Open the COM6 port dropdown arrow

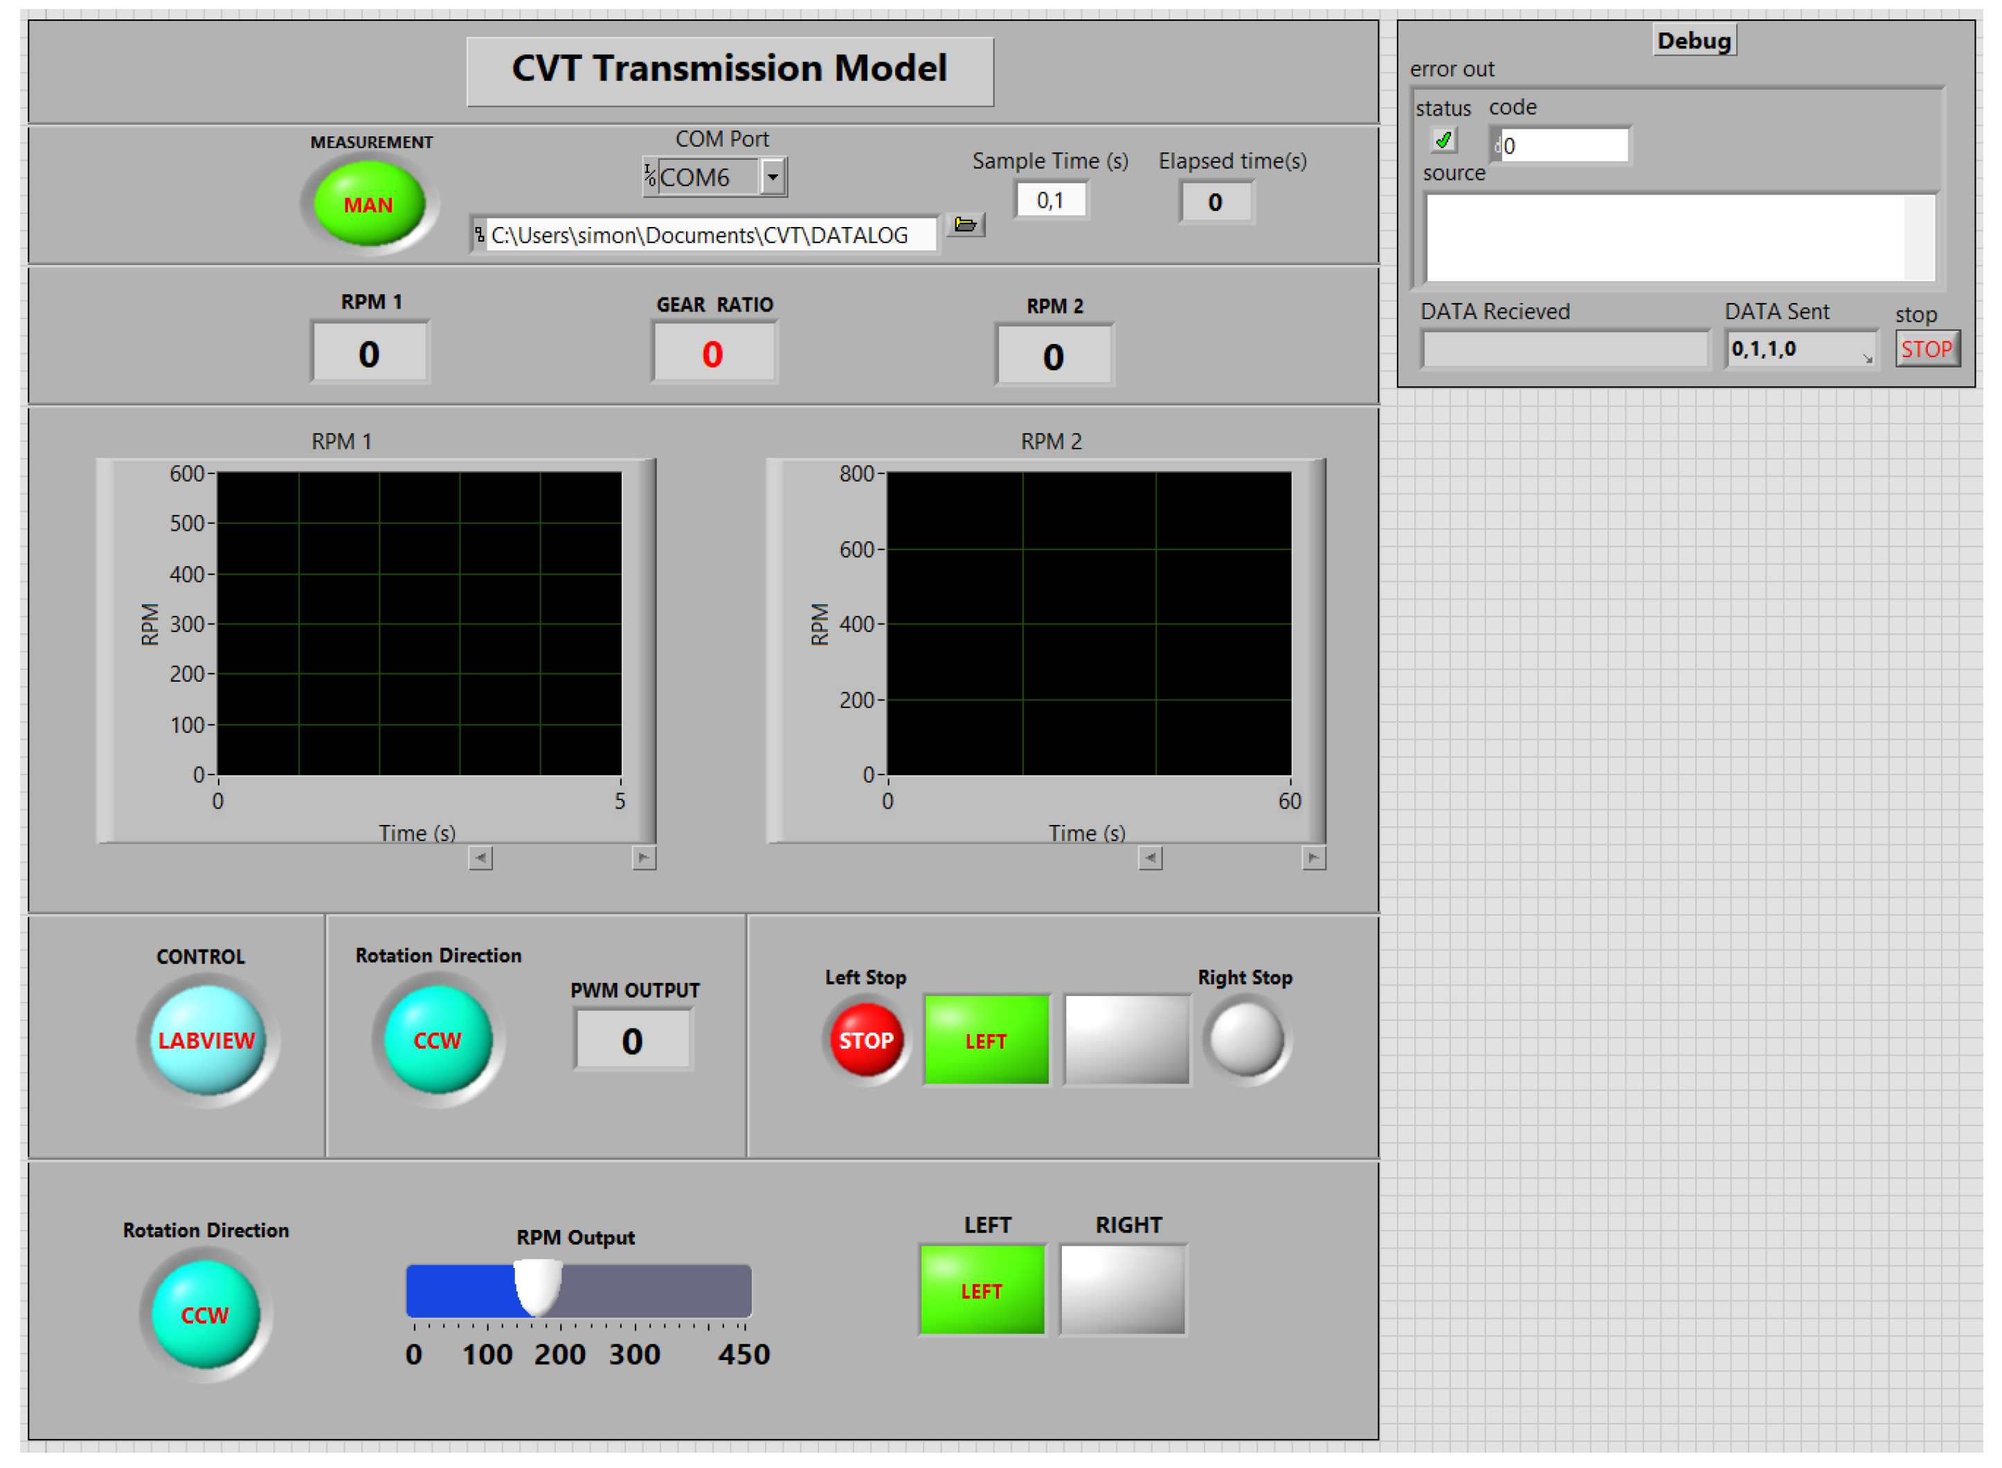click(772, 176)
